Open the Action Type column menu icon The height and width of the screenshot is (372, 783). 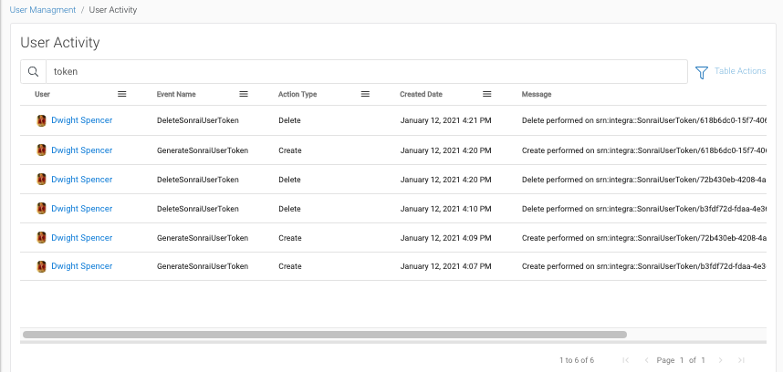pyautogui.click(x=365, y=94)
